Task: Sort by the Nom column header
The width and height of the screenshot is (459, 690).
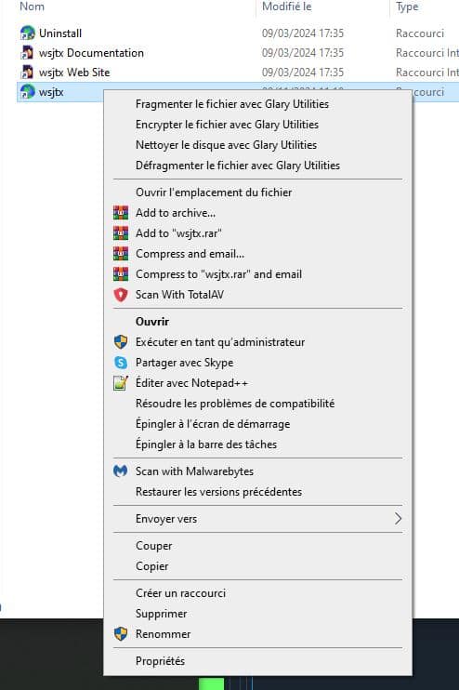Action: point(33,7)
